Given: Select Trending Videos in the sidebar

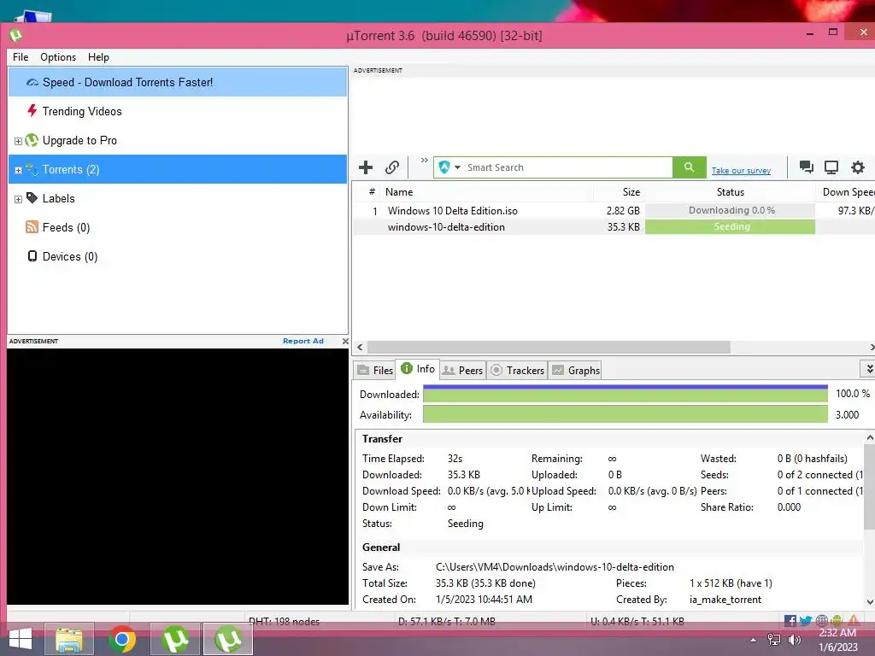Looking at the screenshot, I should pos(178,111).
